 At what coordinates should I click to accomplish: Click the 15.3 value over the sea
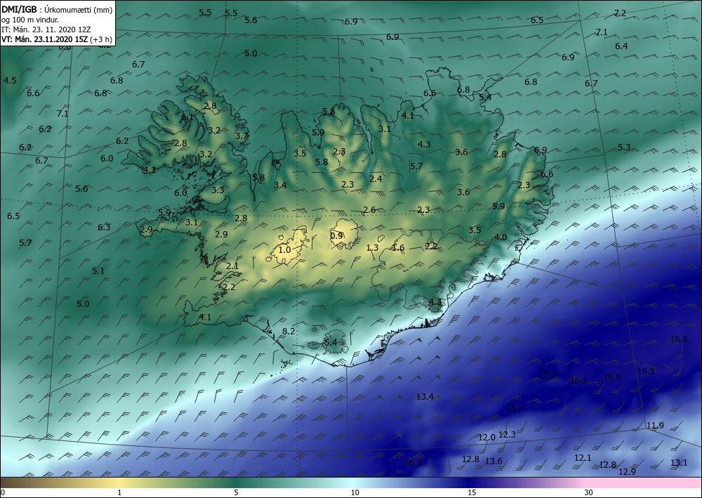point(548,374)
